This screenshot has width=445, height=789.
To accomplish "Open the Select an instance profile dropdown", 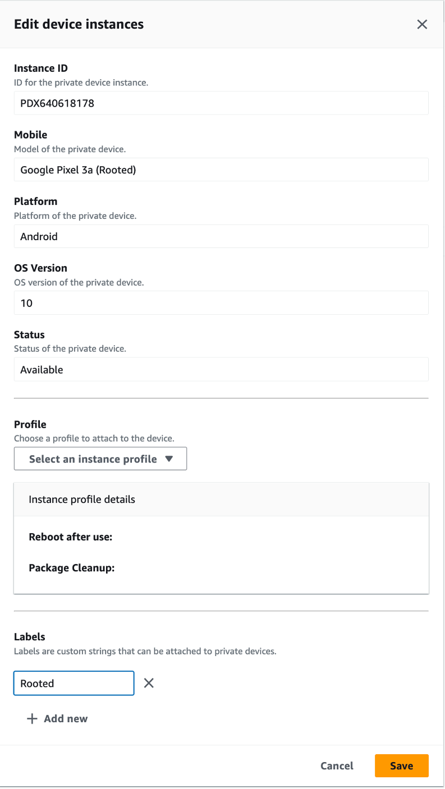I will coord(100,458).
